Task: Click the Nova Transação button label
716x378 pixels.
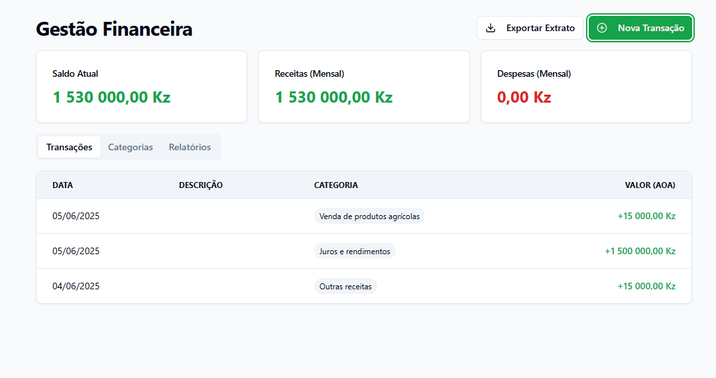Action: [x=651, y=28]
